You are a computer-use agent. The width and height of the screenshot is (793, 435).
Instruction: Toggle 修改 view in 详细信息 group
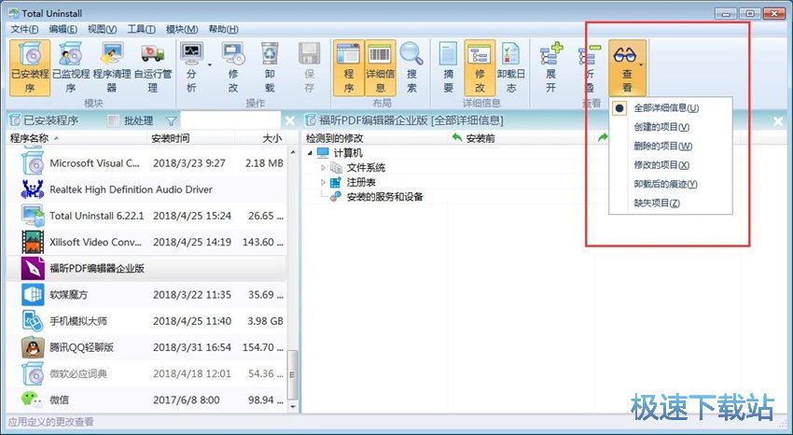[480, 67]
